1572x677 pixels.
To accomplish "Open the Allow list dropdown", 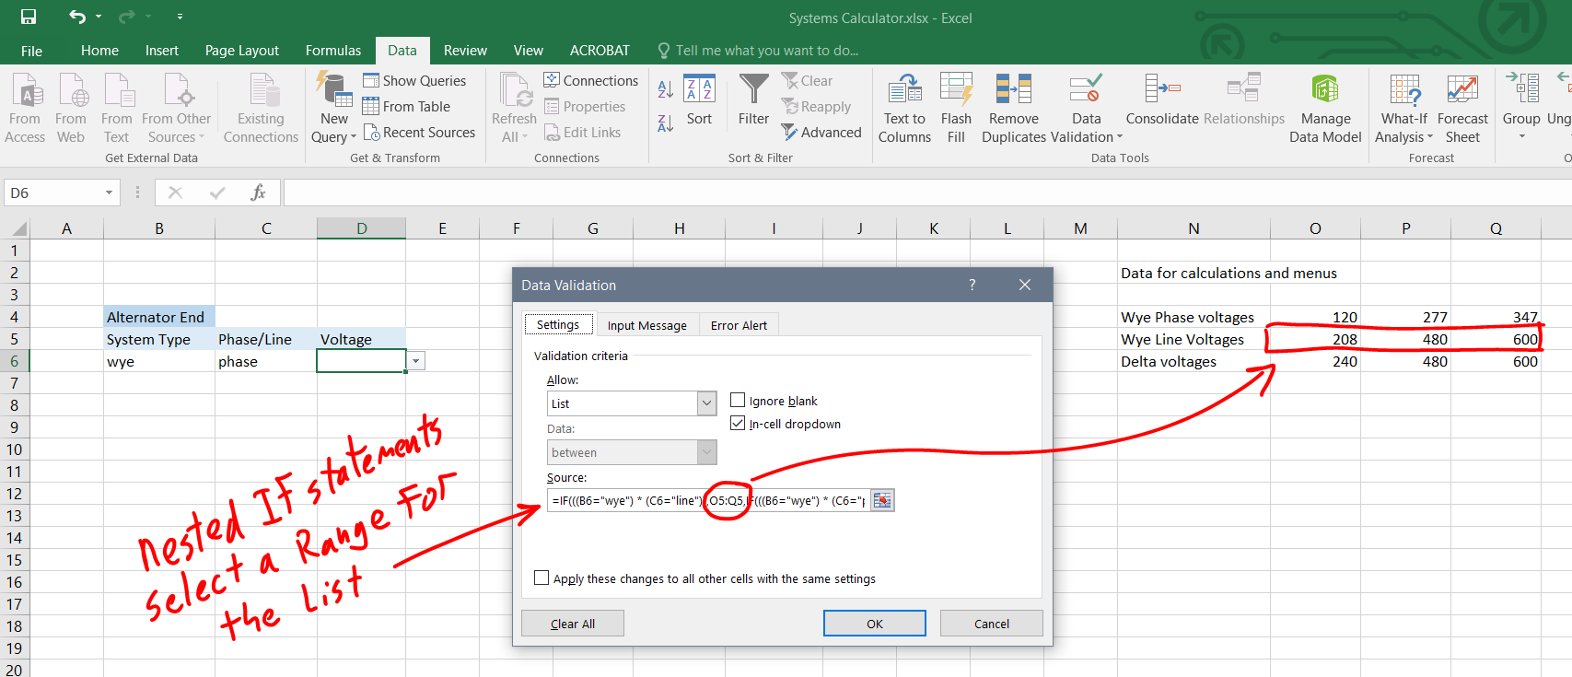I will tap(706, 403).
